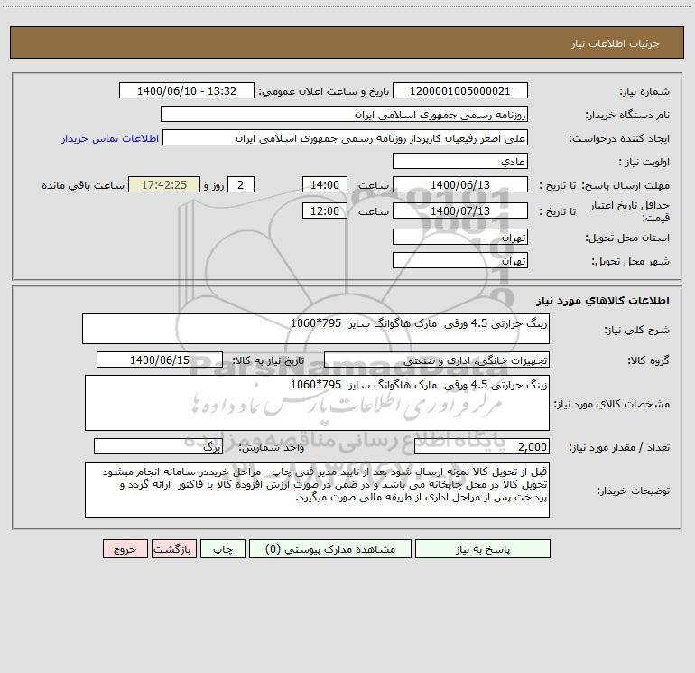Click the روز و label beside days remaining

click(x=214, y=185)
